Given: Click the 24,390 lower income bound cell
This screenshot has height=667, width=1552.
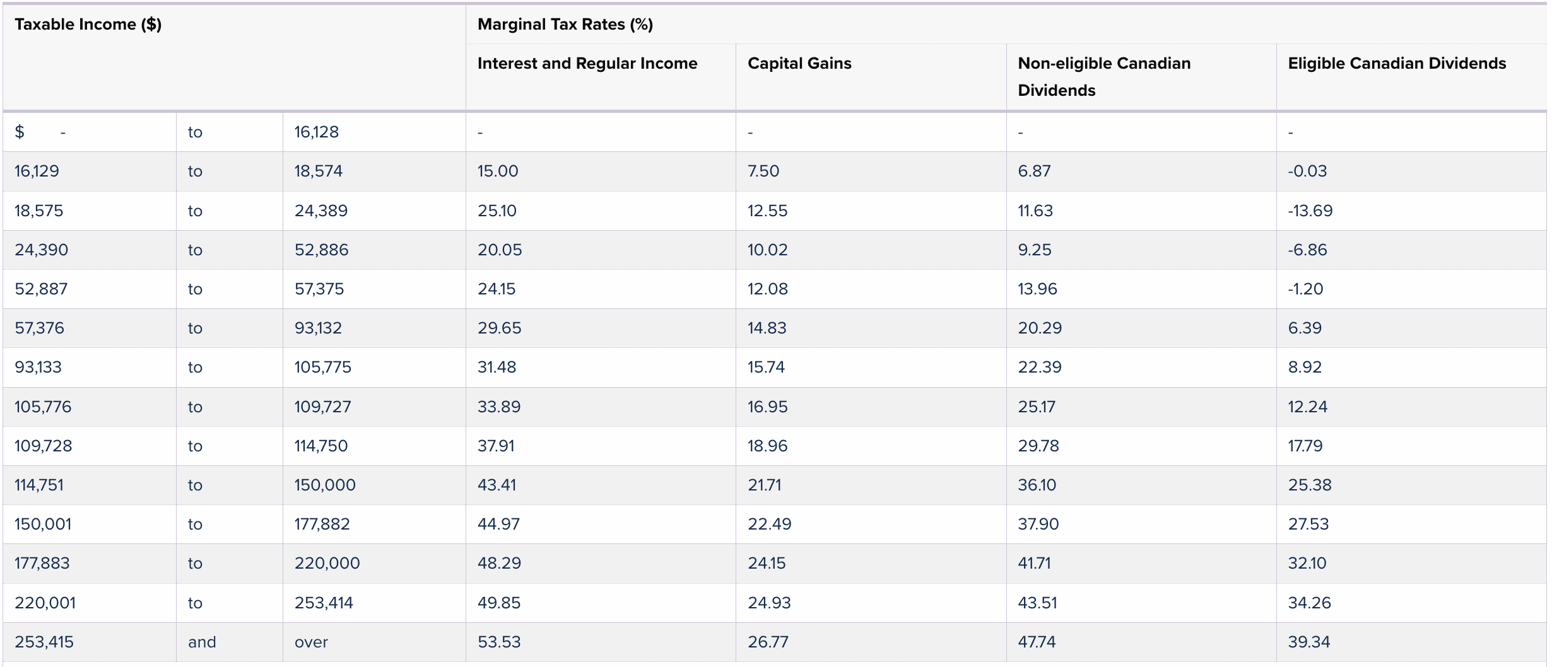Looking at the screenshot, I should (x=42, y=250).
